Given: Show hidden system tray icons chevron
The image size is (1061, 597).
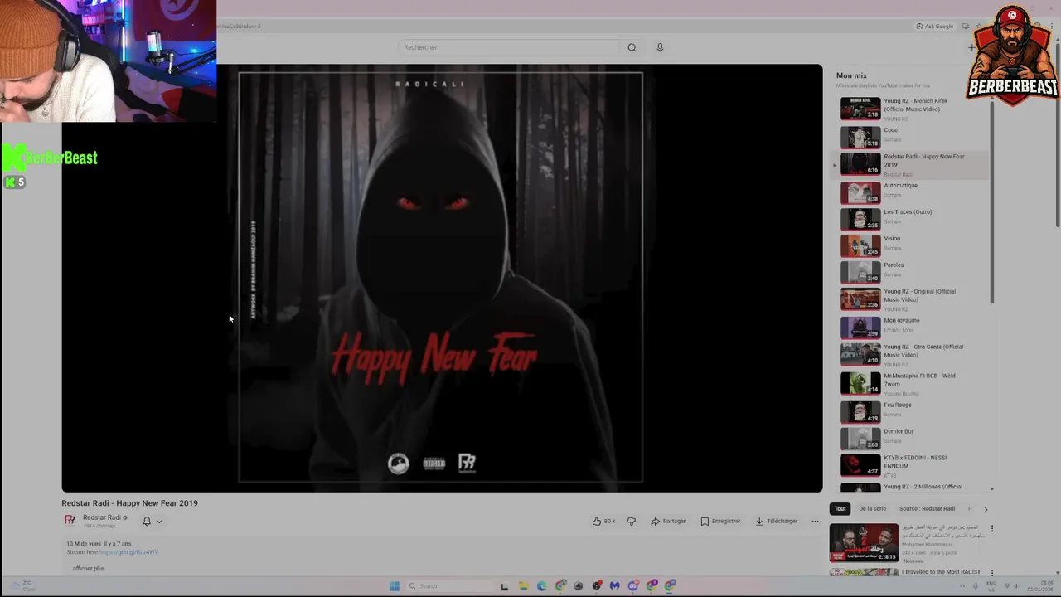Looking at the screenshot, I should (x=962, y=586).
